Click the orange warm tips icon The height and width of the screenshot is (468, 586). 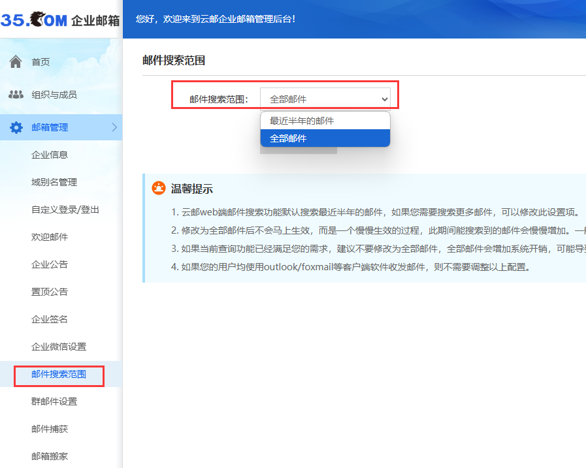[158, 189]
